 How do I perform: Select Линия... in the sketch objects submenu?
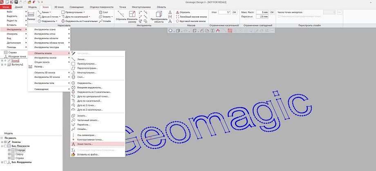(x=98, y=59)
